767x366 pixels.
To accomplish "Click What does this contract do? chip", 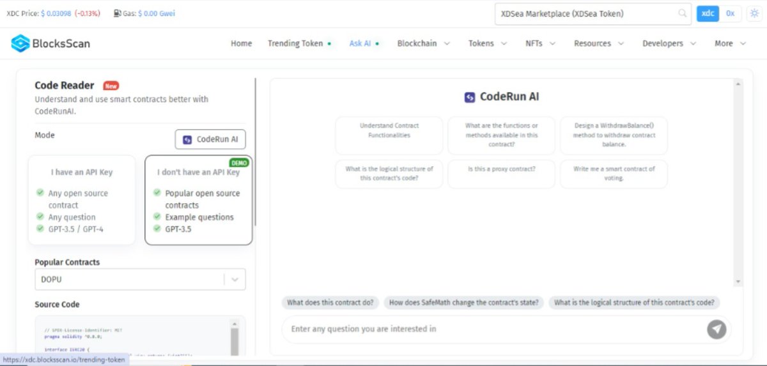I will coord(330,303).
